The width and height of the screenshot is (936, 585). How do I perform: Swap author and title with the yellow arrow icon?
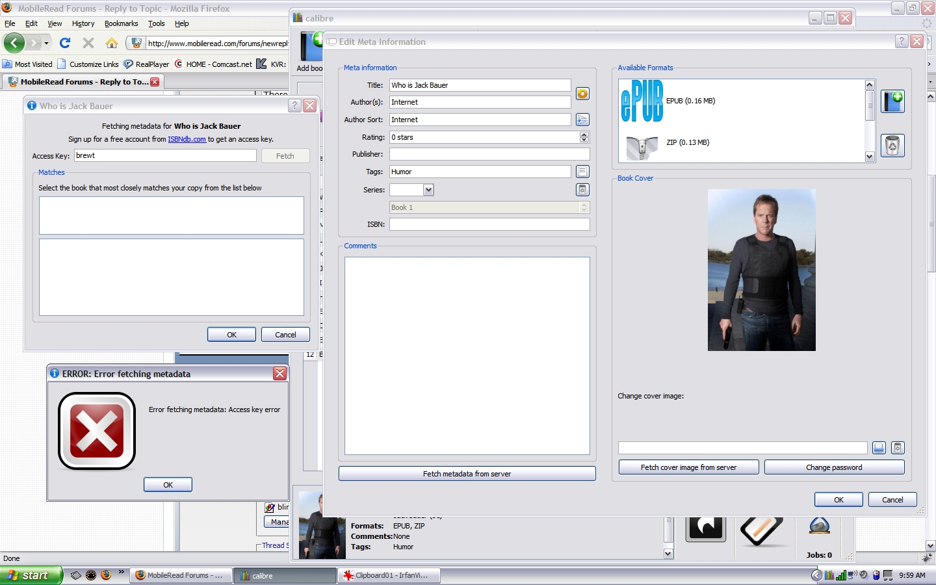coord(582,94)
